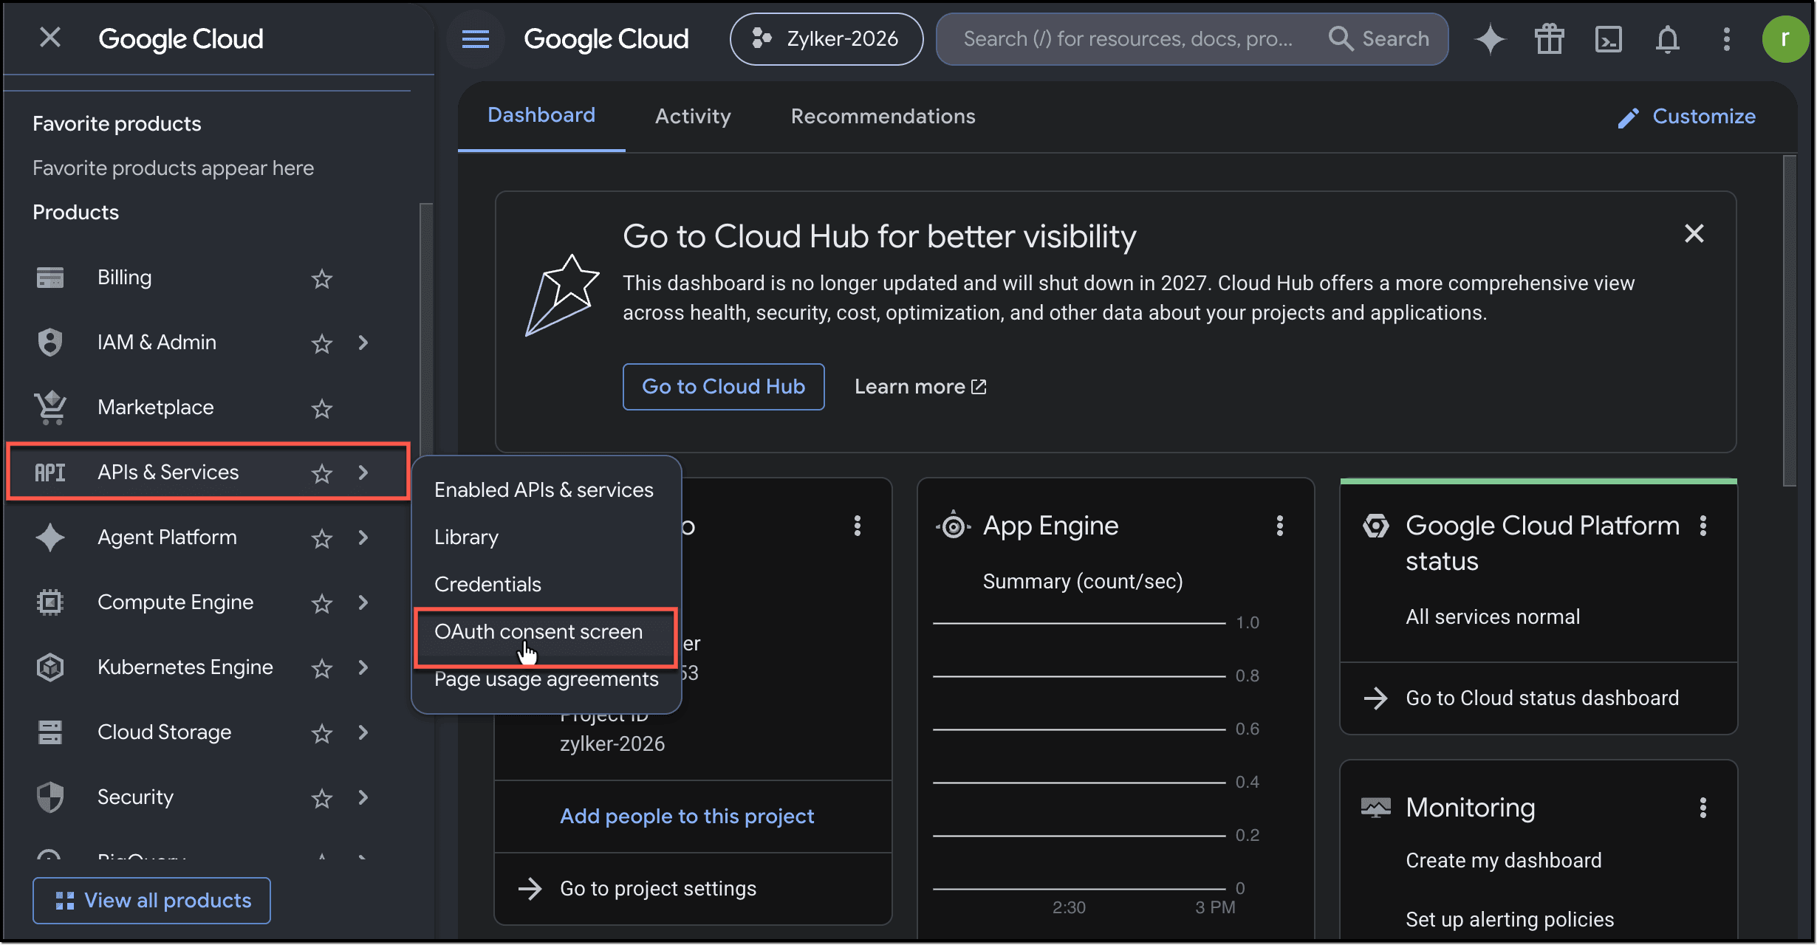Image resolution: width=1817 pixels, height=945 pixels.
Task: Open notifications bell
Action: (x=1667, y=39)
